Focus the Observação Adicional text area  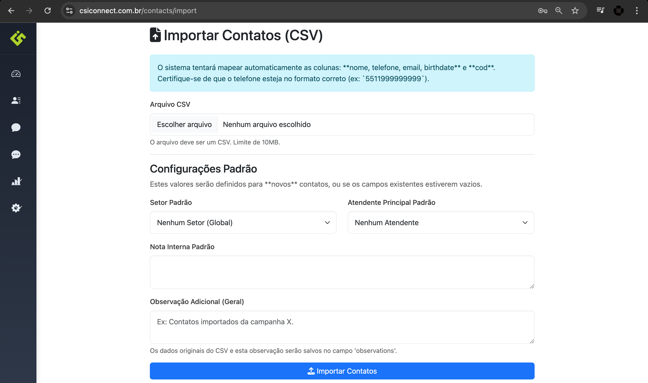click(x=342, y=327)
